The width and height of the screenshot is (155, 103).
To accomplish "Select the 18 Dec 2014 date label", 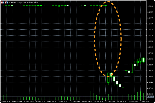I will [x=87, y=102].
